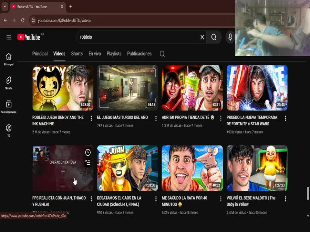Open ABRÍ MI PROPIA TIENDA DE TÉ title

188,117
